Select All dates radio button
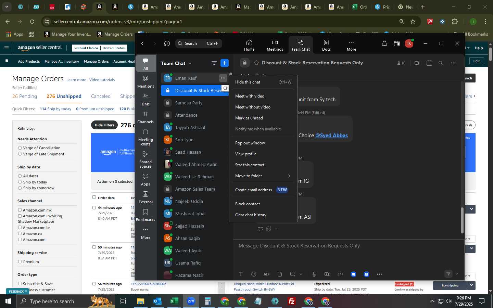The height and width of the screenshot is (308, 493). [20, 176]
